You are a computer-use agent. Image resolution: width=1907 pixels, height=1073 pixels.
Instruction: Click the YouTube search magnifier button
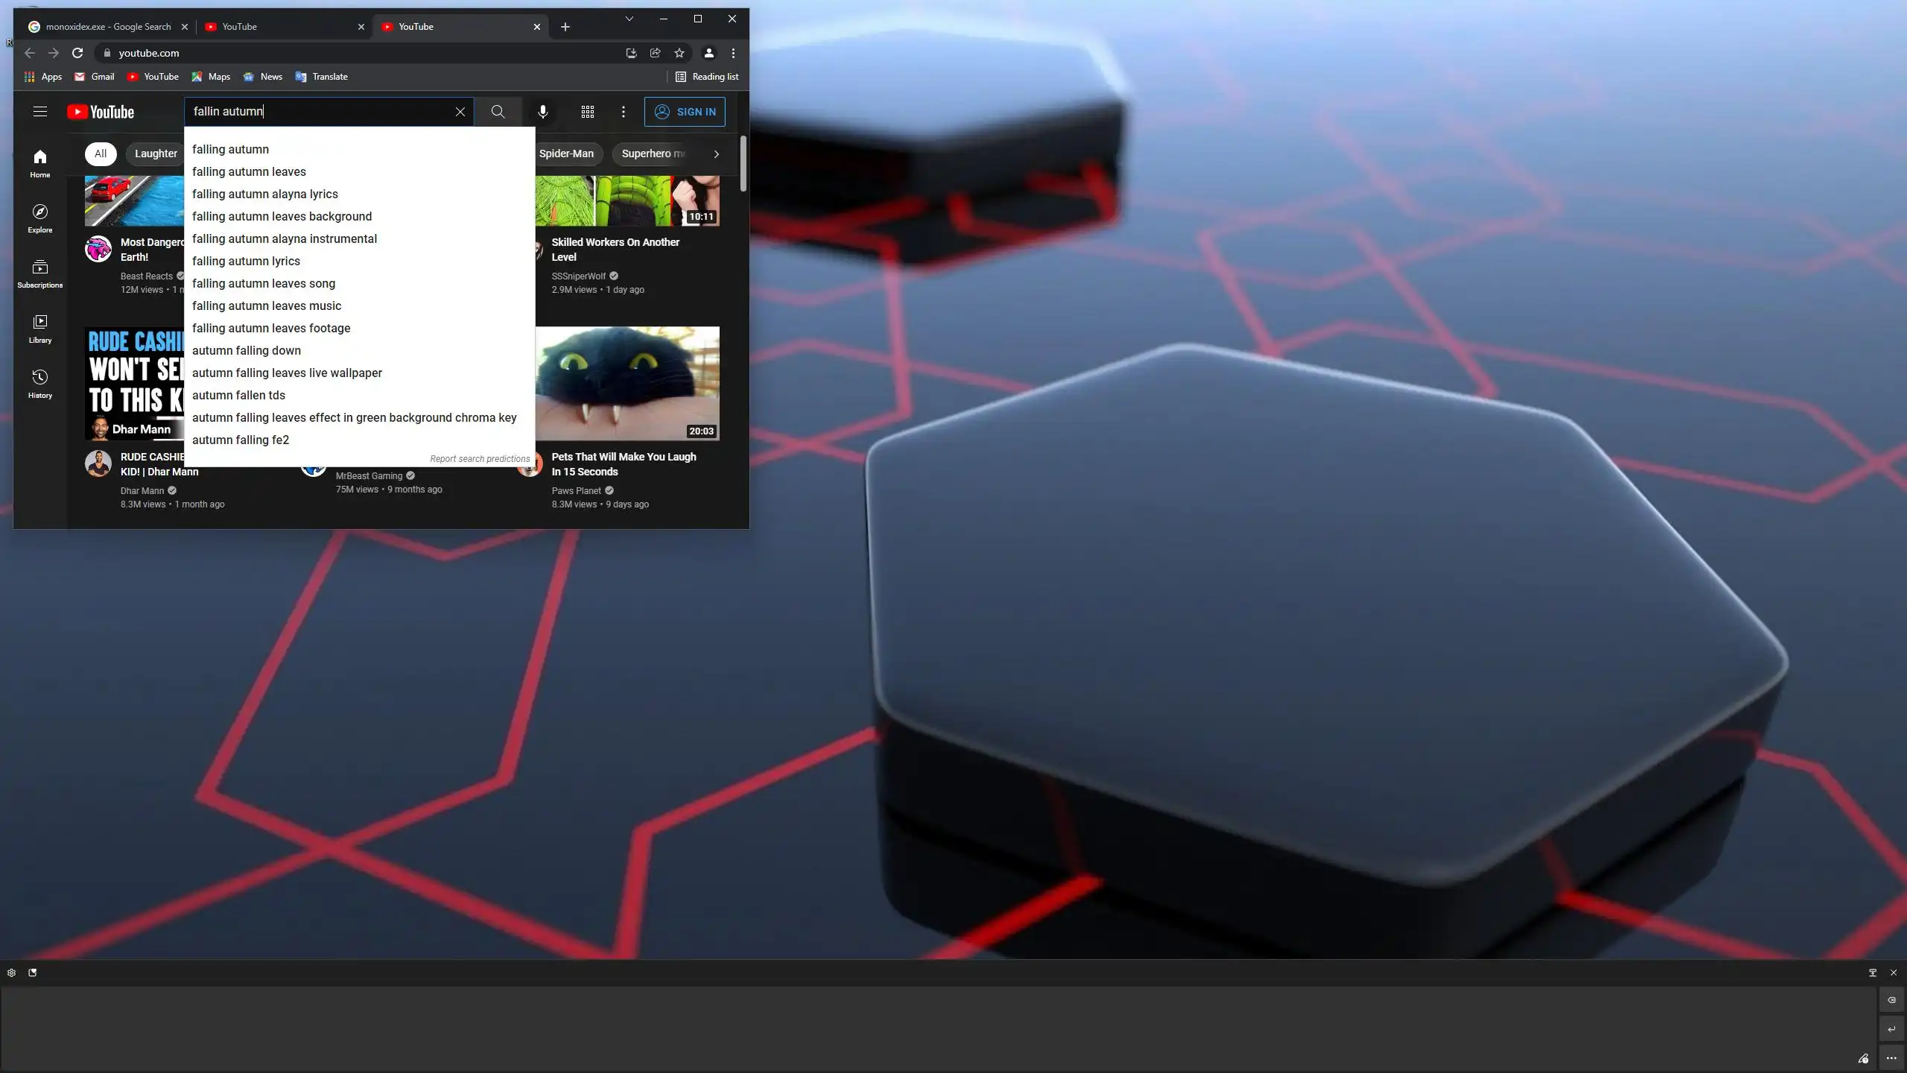click(498, 112)
